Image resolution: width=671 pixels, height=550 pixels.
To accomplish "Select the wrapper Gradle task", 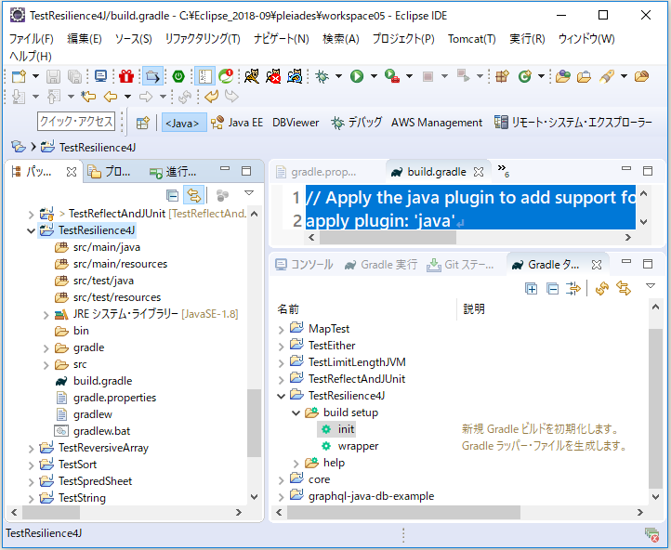I will pyautogui.click(x=358, y=447).
